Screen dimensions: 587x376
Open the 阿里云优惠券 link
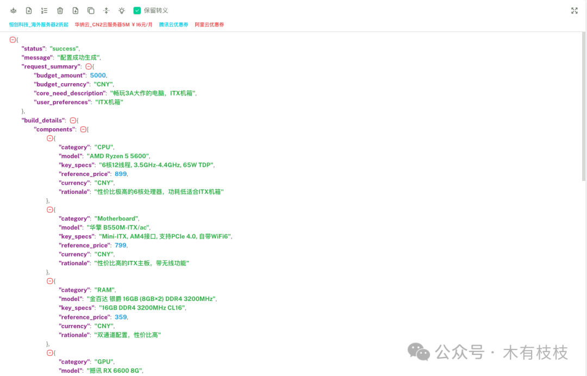[209, 24]
